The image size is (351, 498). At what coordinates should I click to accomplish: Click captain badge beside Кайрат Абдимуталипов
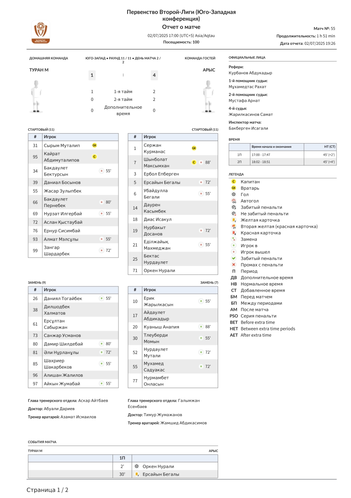(x=94, y=156)
